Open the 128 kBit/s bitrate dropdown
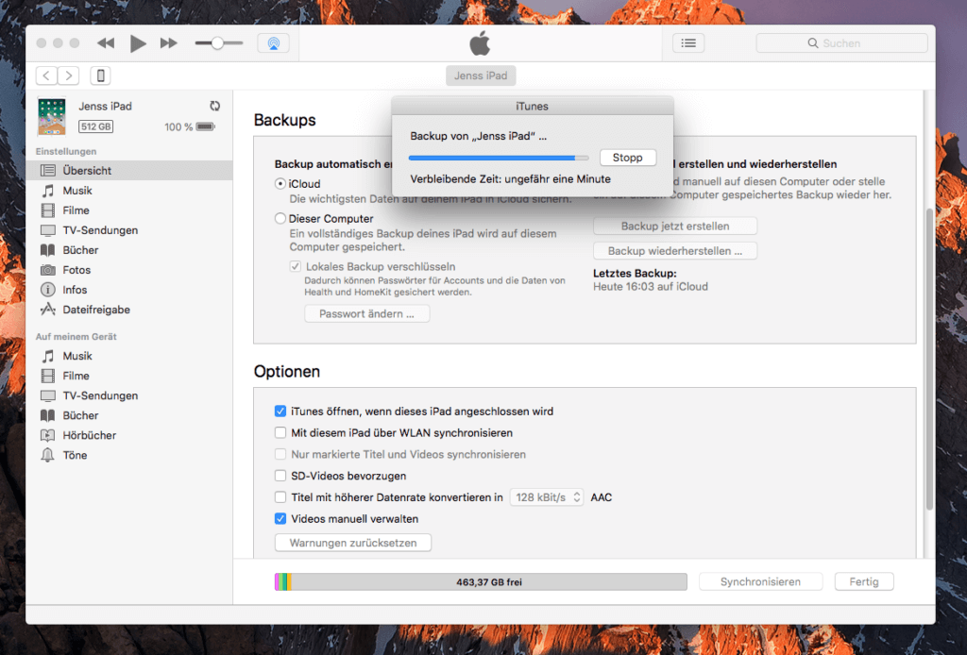 [x=547, y=497]
